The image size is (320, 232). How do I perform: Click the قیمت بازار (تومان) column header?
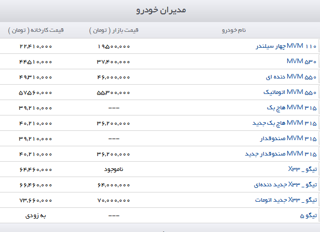tap(114, 30)
